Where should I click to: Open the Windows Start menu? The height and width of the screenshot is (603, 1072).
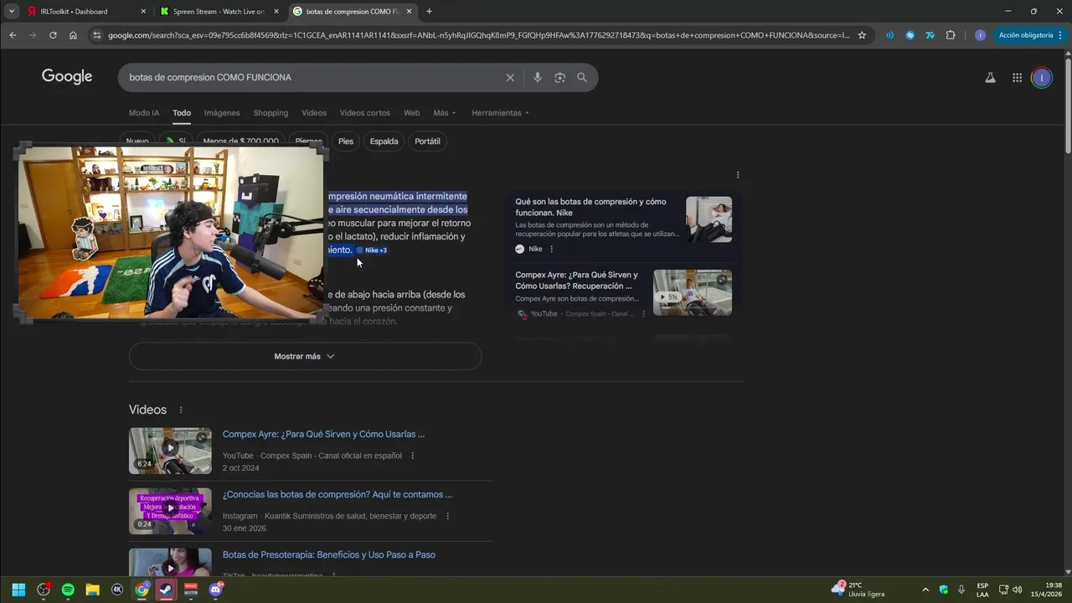(x=18, y=590)
